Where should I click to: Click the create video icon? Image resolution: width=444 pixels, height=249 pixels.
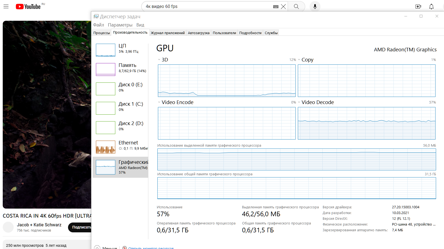pyautogui.click(x=418, y=7)
